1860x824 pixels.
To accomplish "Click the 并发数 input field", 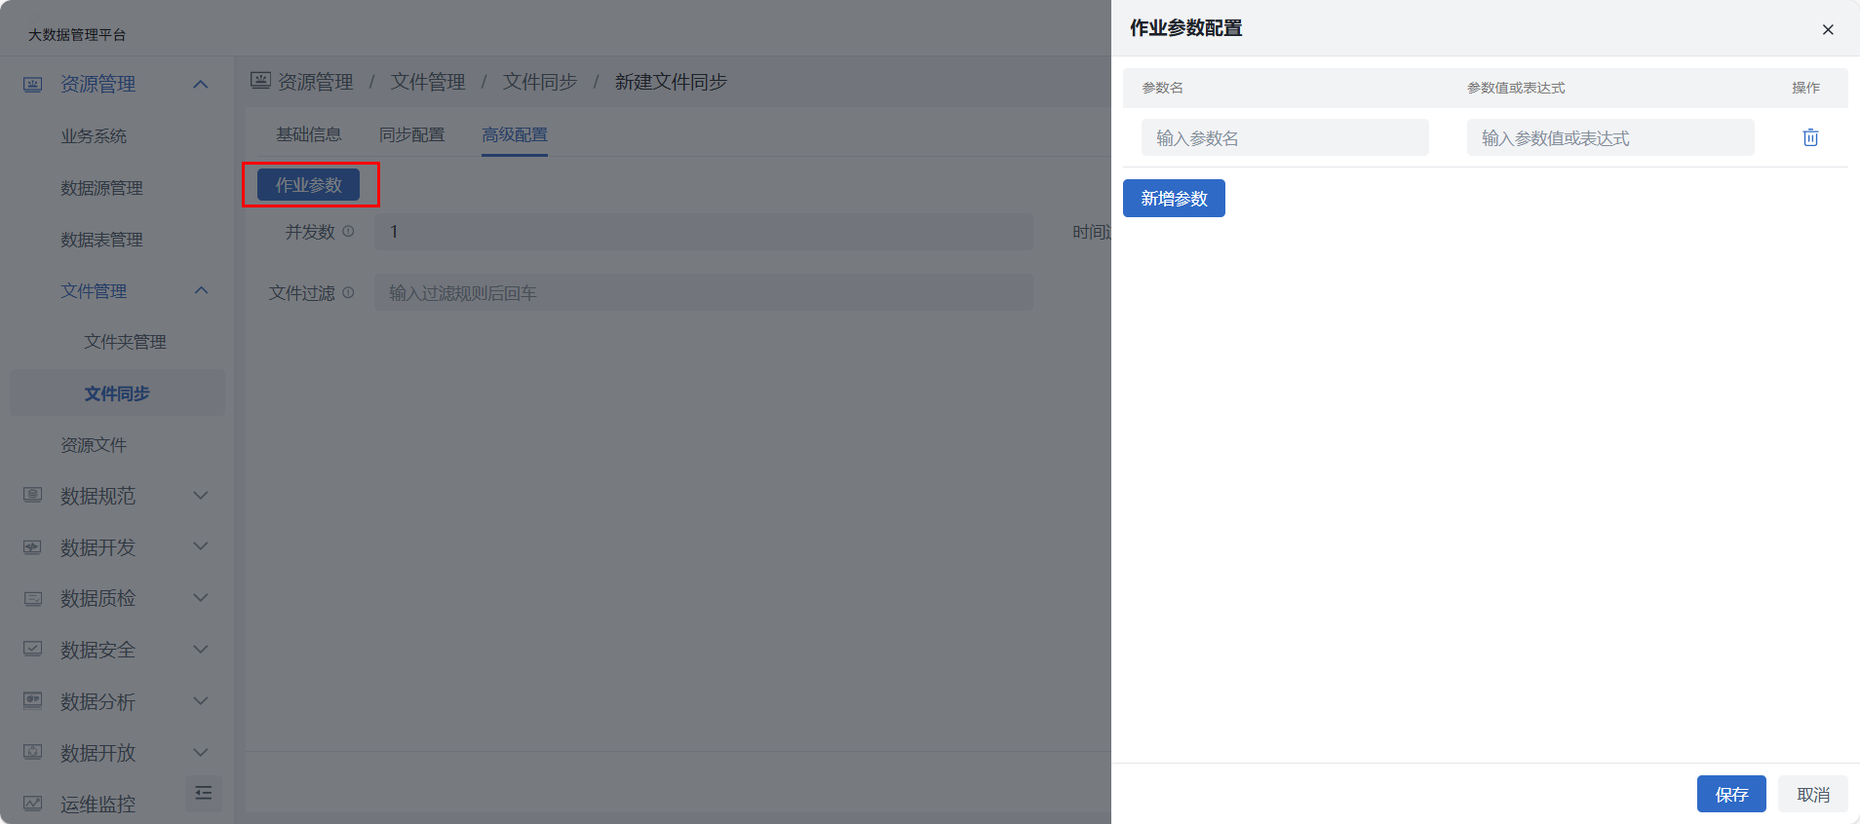I will 704,232.
